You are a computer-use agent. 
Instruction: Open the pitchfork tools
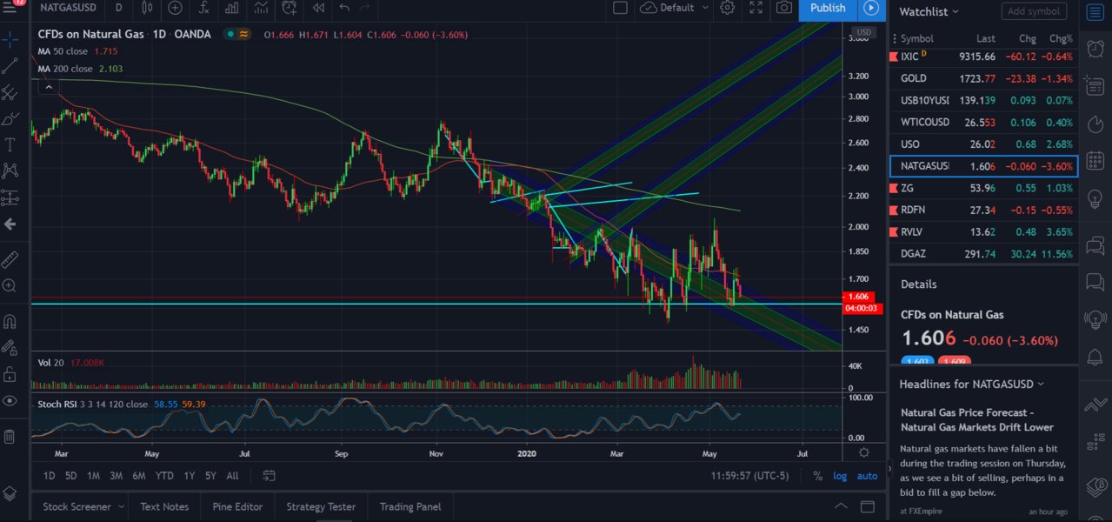[10, 92]
